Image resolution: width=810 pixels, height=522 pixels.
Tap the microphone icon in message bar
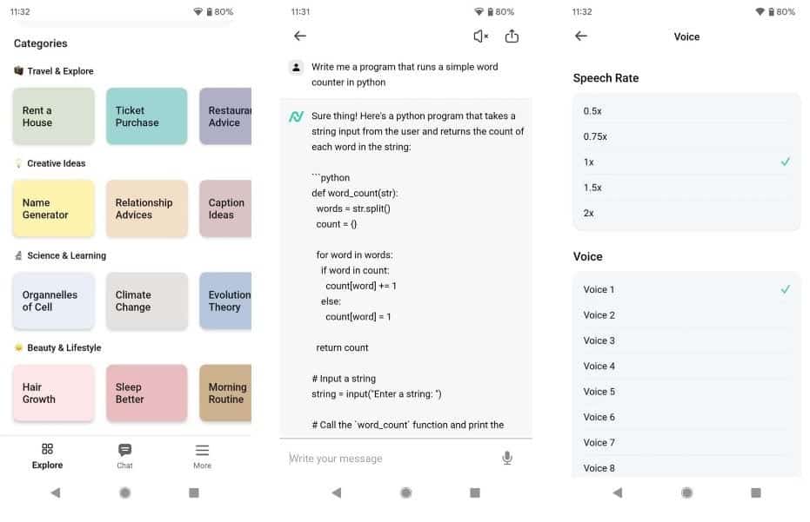507,458
